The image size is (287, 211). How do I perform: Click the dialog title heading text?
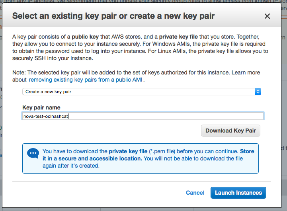[x=113, y=16]
